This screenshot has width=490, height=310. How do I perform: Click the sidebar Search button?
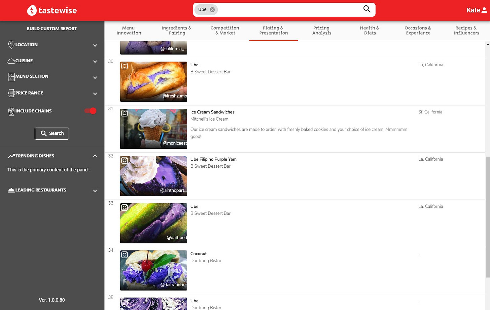click(52, 133)
